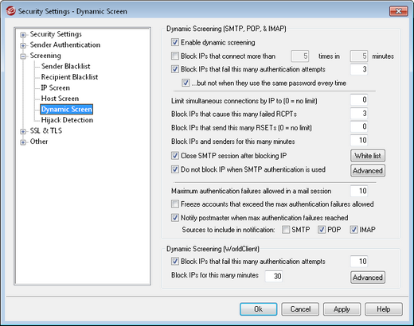Collapse the Screening tree node
The width and height of the screenshot is (414, 326).
point(23,56)
